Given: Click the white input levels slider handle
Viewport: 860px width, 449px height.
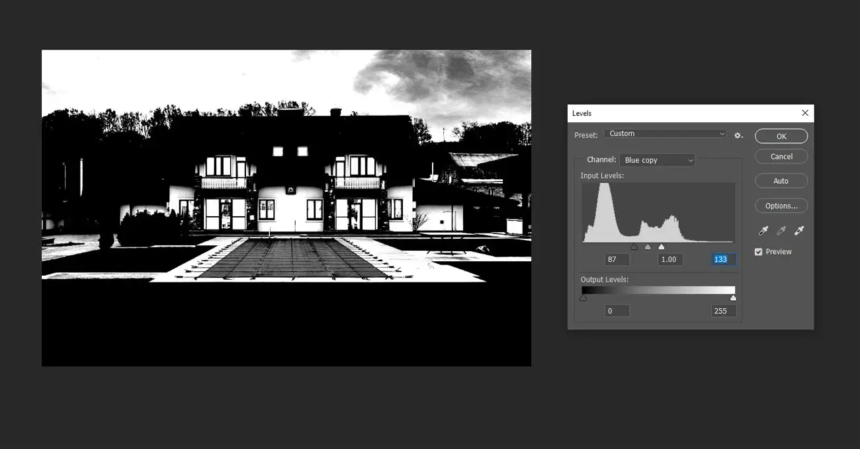Looking at the screenshot, I should point(661,247).
